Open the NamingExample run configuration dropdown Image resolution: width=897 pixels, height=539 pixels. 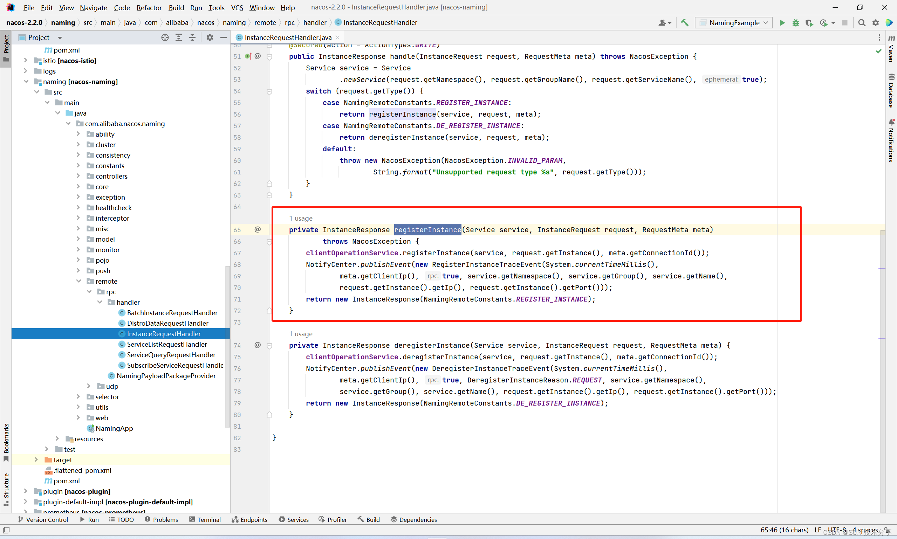733,22
